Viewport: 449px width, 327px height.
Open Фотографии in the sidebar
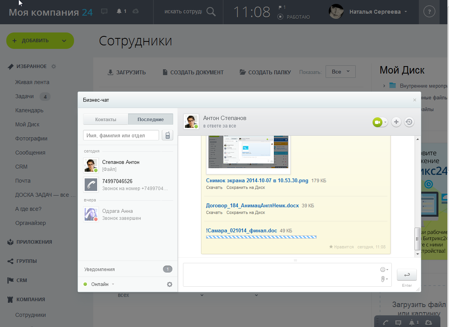pos(31,138)
